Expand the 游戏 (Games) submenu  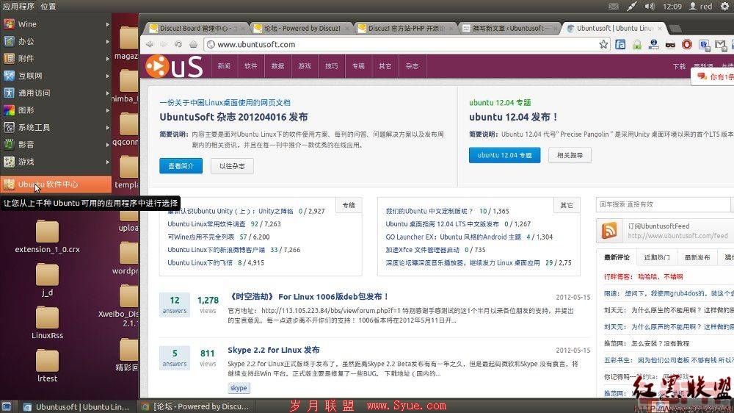(x=56, y=162)
